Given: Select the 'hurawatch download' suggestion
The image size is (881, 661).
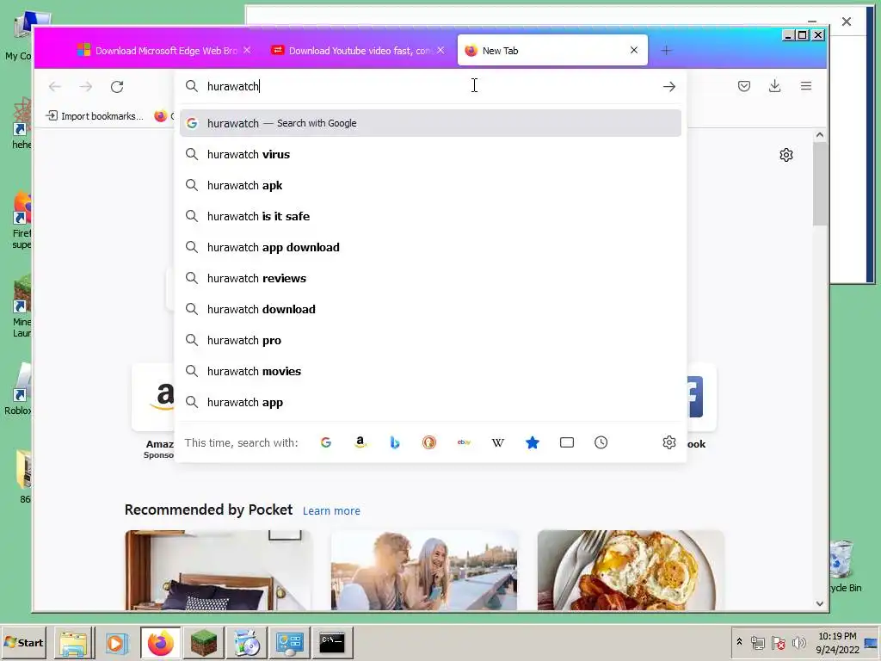Looking at the screenshot, I should click(430, 309).
